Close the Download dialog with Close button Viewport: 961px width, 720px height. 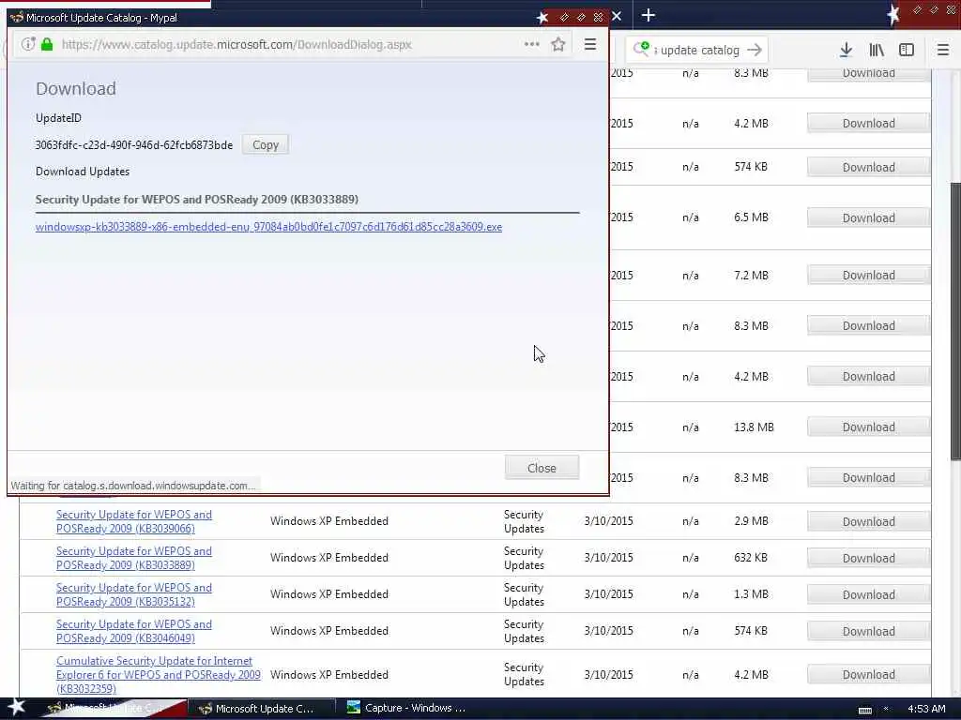click(x=542, y=468)
